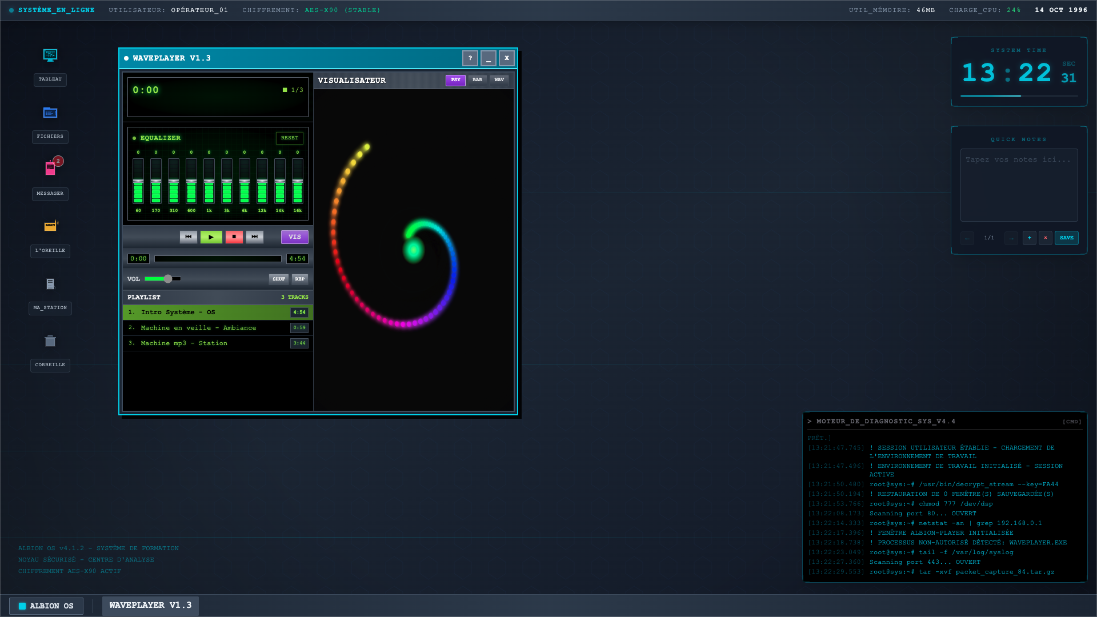Open the Fichiers desktop icon
The image size is (1097, 617).
pyautogui.click(x=50, y=113)
